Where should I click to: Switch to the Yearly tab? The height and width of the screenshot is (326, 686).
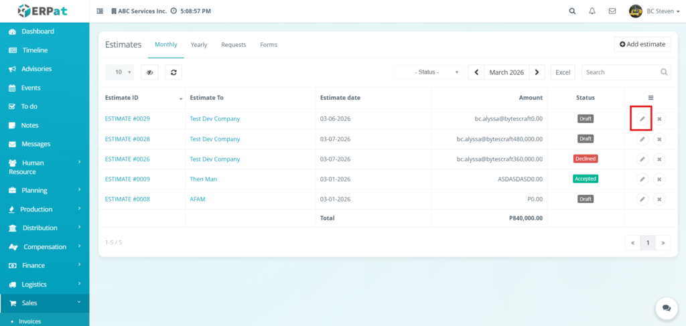199,45
